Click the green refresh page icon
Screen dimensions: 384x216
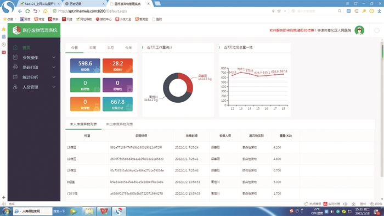tap(27, 11)
